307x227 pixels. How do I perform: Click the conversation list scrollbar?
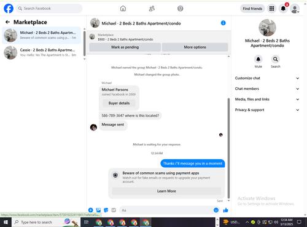(x=84, y=44)
